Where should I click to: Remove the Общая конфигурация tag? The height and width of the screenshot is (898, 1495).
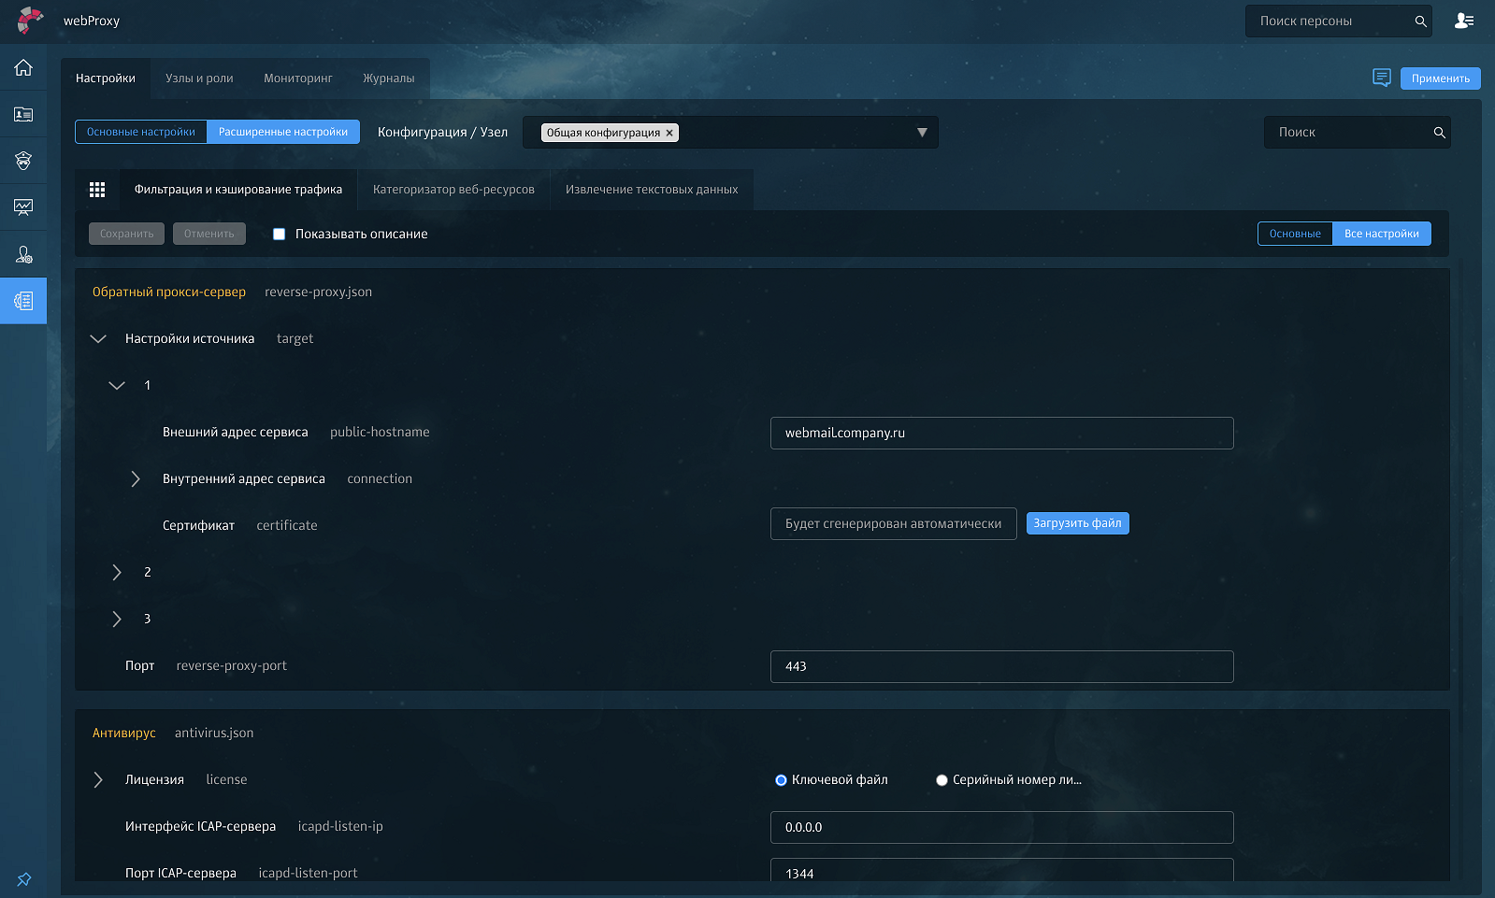(669, 133)
